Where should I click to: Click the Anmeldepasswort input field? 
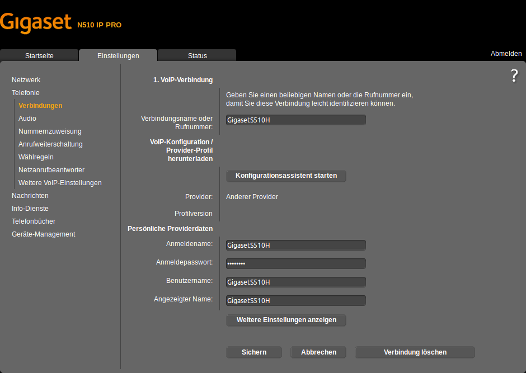[x=295, y=263]
